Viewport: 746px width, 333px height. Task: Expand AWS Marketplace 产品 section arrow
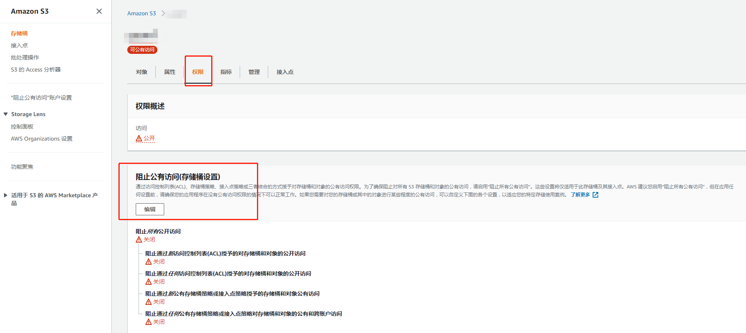[x=6, y=195]
